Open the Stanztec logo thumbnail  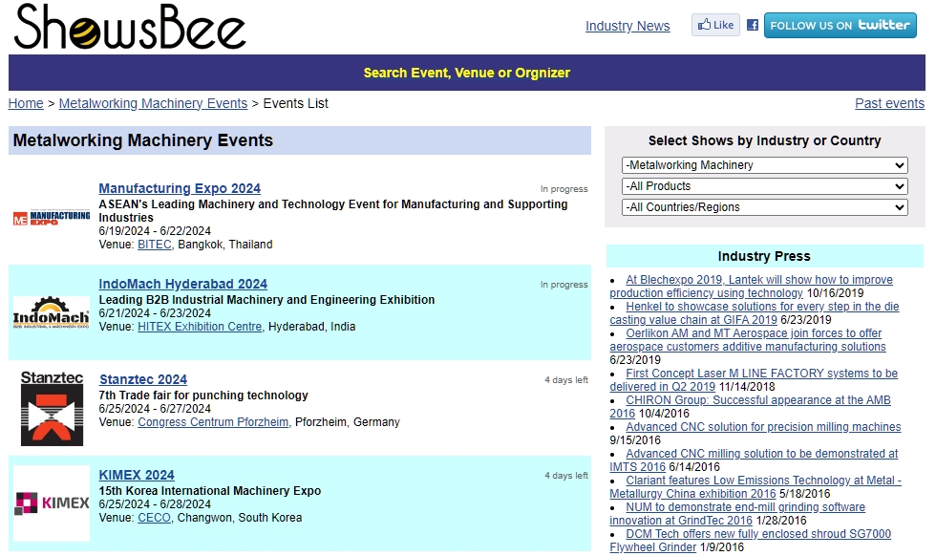pyautogui.click(x=52, y=408)
